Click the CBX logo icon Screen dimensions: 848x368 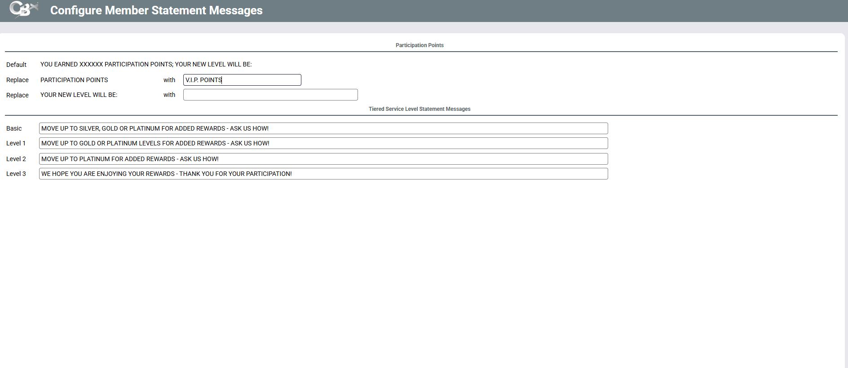(23, 9)
